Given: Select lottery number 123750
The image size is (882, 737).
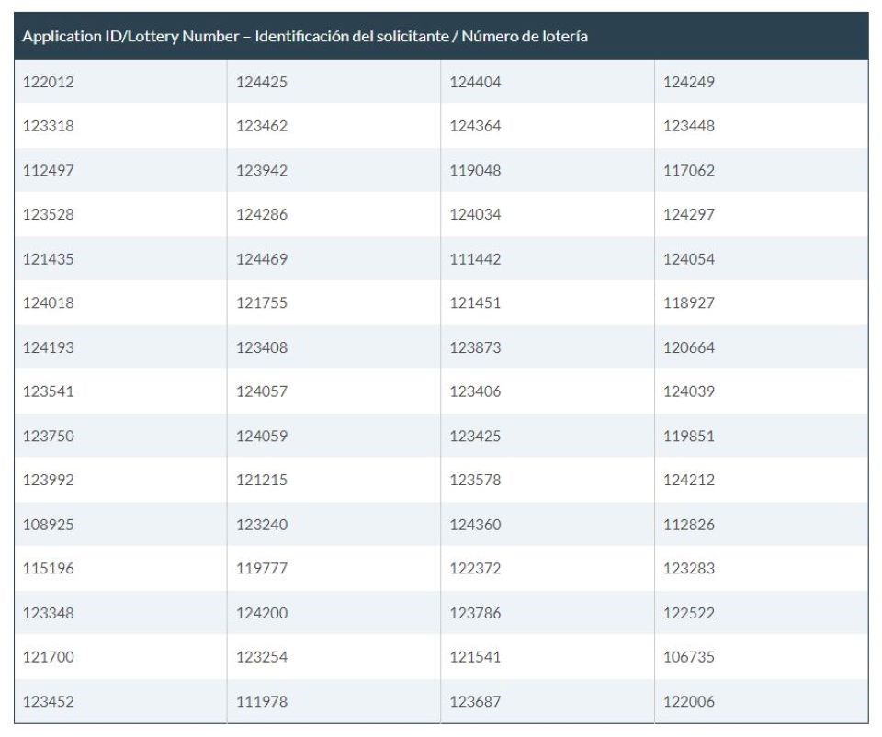Looking at the screenshot, I should tap(49, 436).
